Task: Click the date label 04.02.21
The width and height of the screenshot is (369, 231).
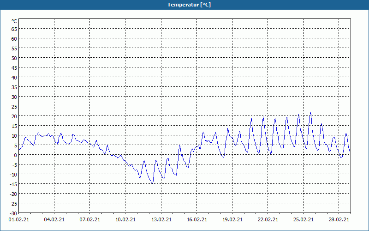Action: [x=54, y=219]
